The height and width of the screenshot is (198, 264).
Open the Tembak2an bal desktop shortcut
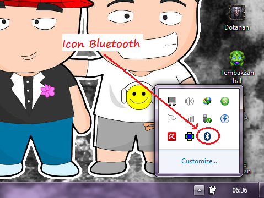point(237,67)
